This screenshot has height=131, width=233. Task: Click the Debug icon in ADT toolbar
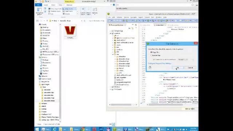click(x=143, y=21)
